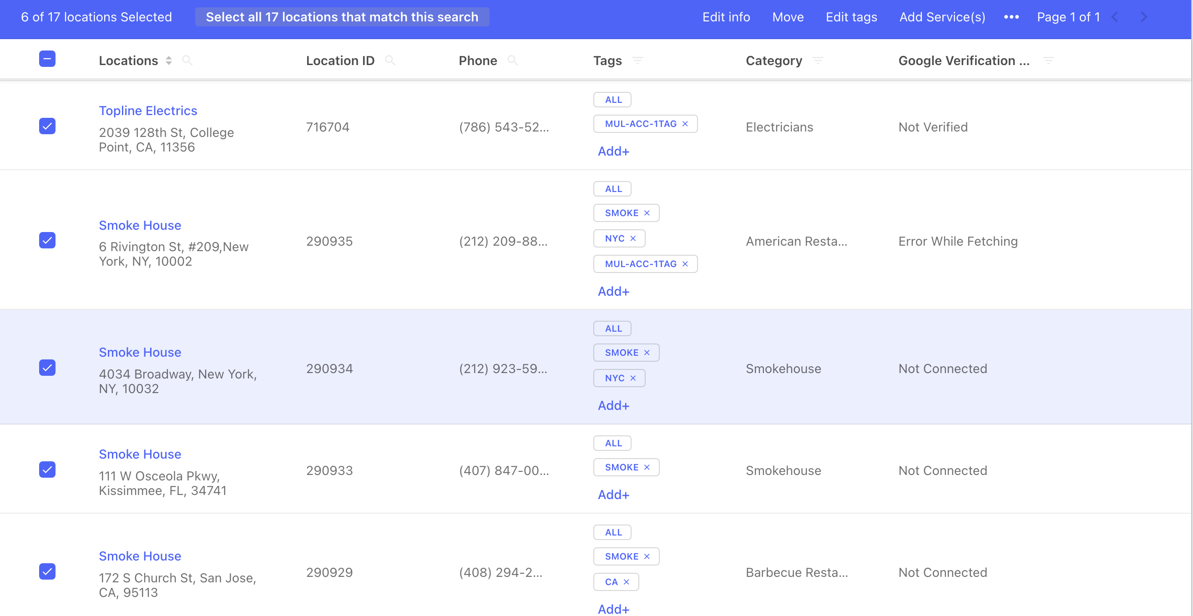1193x616 pixels.
Task: Uncheck Smoke House at 172 S Church St
Action: [47, 571]
